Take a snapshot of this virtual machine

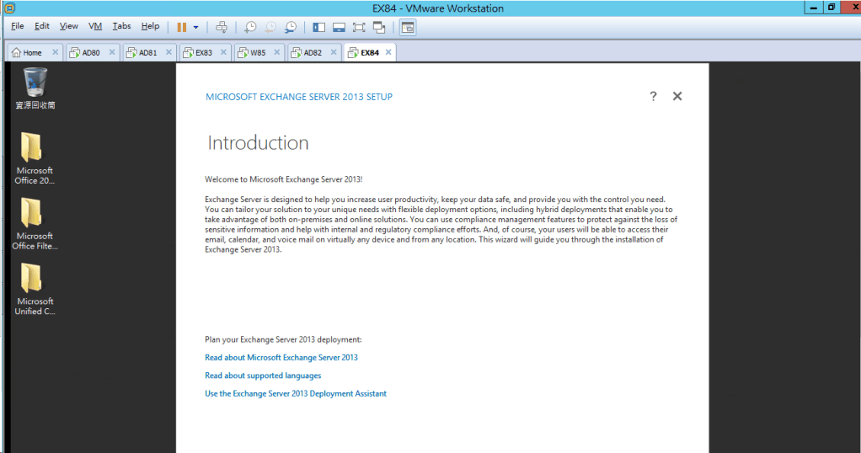(251, 27)
